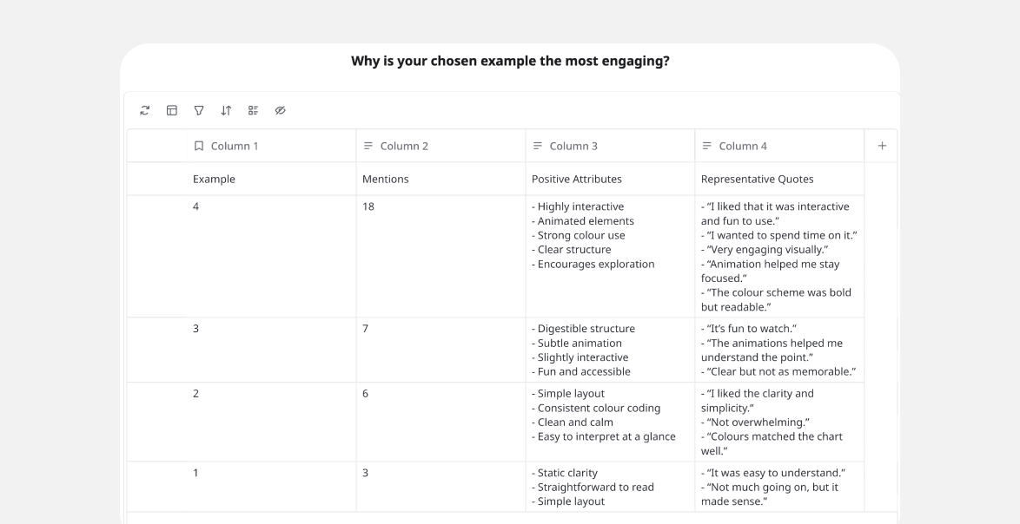Open the group-by list icon
The width and height of the screenshot is (1020, 524).
pyautogui.click(x=253, y=110)
